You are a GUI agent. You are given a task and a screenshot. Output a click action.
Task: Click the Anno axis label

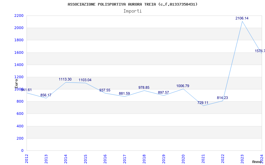257,162
